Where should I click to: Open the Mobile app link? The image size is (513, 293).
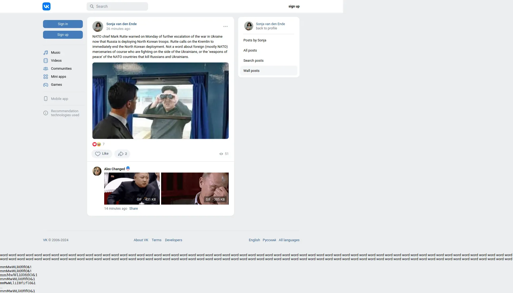(x=59, y=99)
